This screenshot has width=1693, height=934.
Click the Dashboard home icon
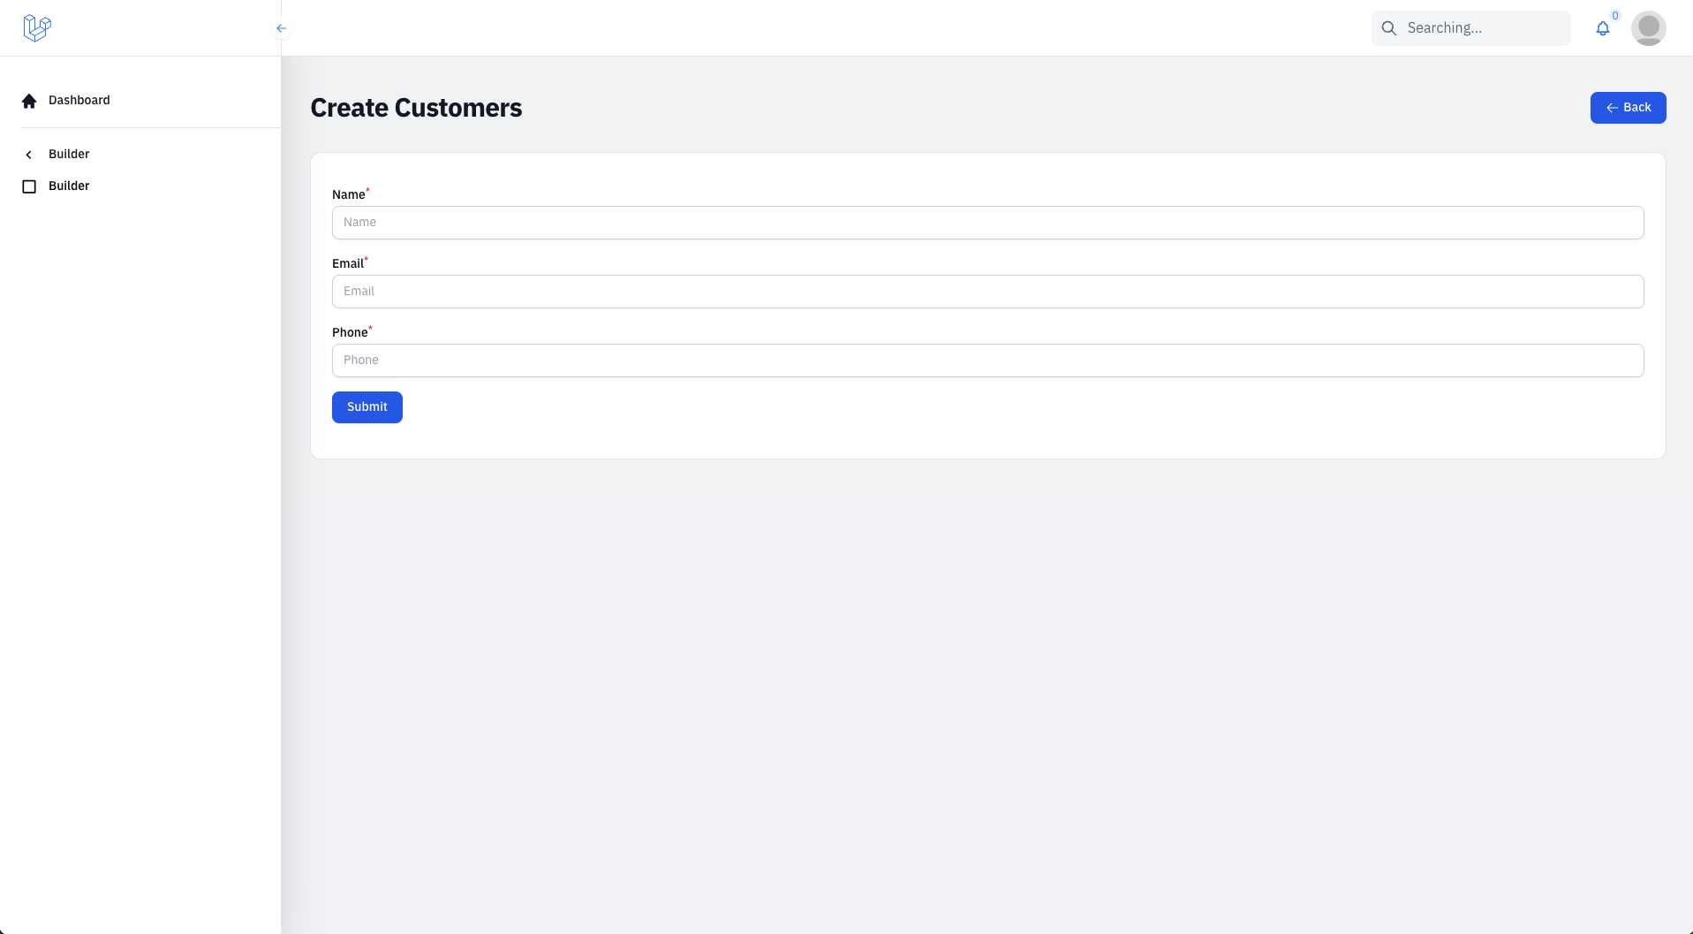(x=29, y=101)
